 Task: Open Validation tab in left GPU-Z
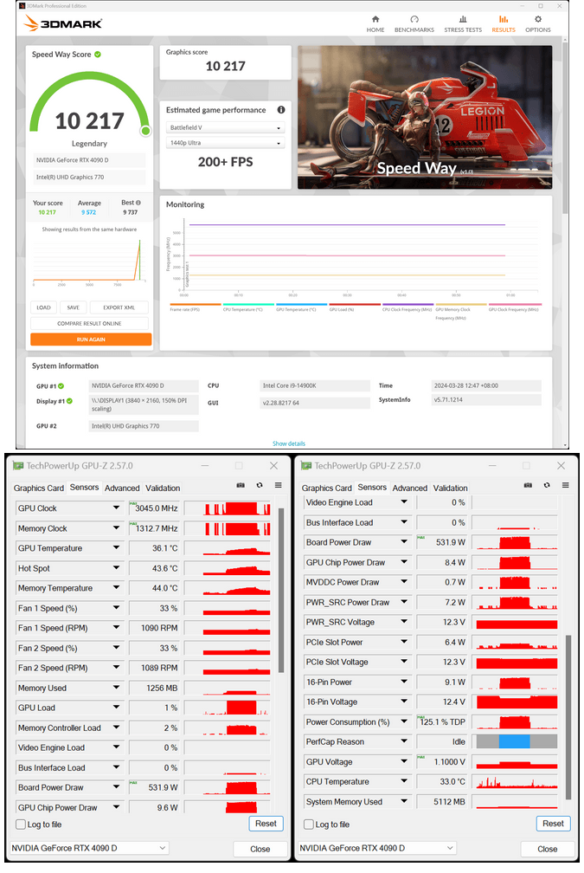click(x=163, y=488)
